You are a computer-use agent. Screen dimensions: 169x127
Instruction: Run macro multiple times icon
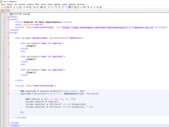[x=97, y=7]
